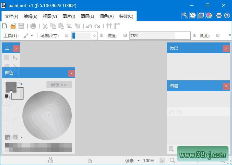The width and height of the screenshot is (232, 165).
Task: Click the Undo arrow in main toolbar
Action: pyautogui.click(x=89, y=26)
